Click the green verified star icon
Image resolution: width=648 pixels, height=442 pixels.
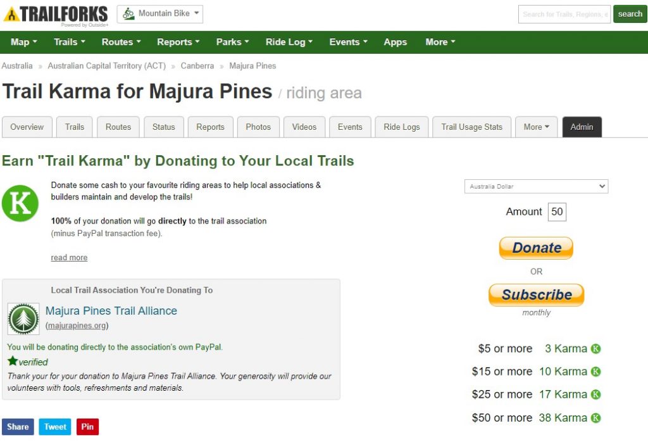(x=13, y=361)
